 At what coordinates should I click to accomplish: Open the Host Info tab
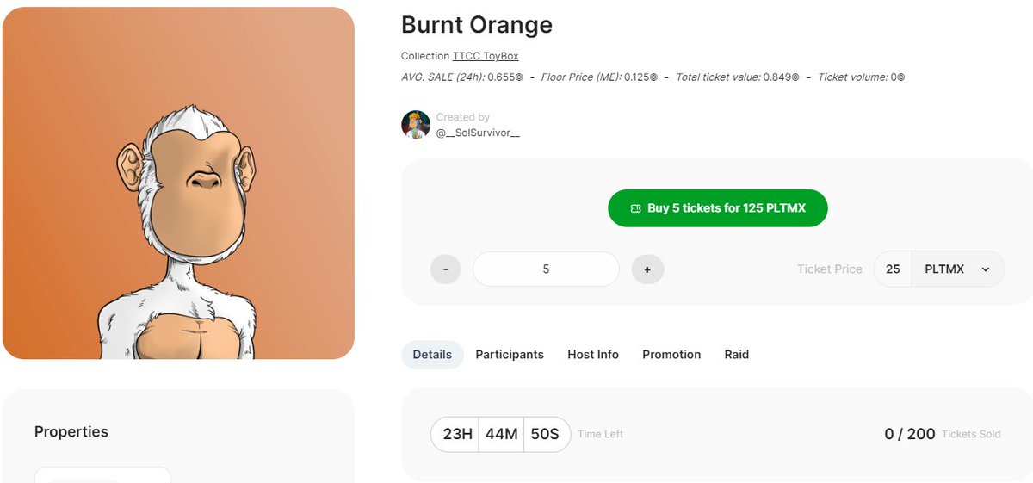(x=593, y=355)
